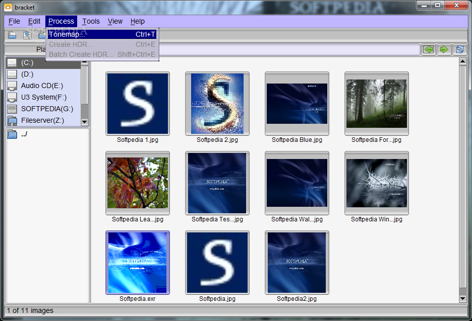
Task: Close the bracket window
Action: (456, 5)
